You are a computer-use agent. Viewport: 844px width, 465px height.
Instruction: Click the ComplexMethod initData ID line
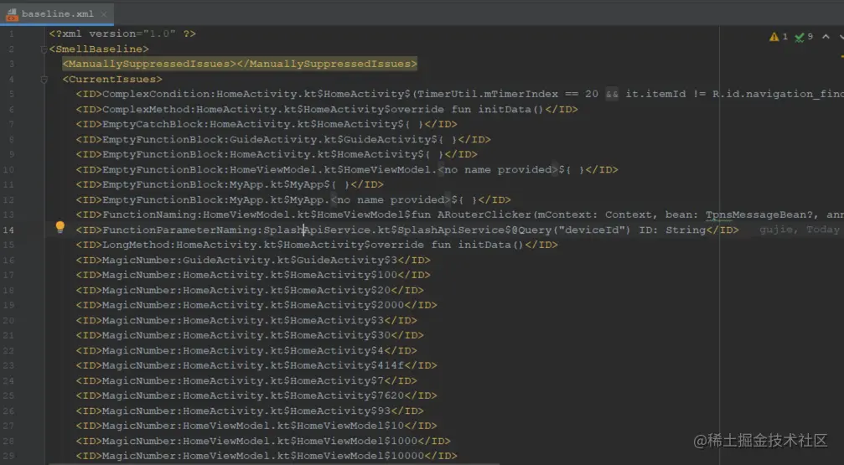coord(327,109)
